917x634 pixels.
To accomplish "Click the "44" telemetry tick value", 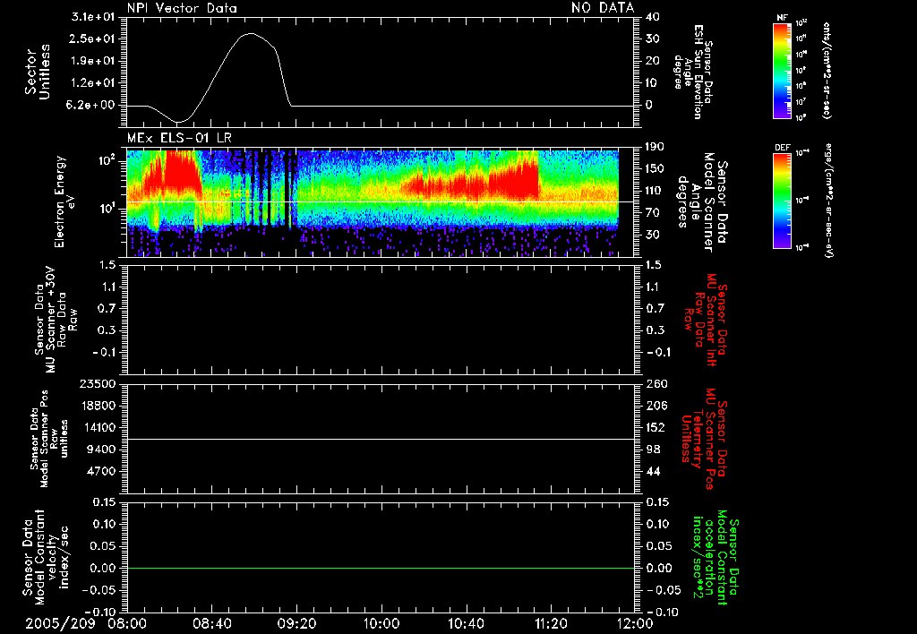I will [x=653, y=471].
